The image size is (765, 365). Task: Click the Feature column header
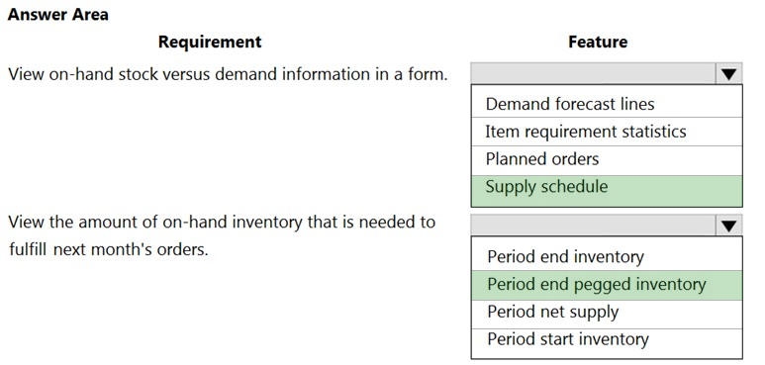coord(598,42)
